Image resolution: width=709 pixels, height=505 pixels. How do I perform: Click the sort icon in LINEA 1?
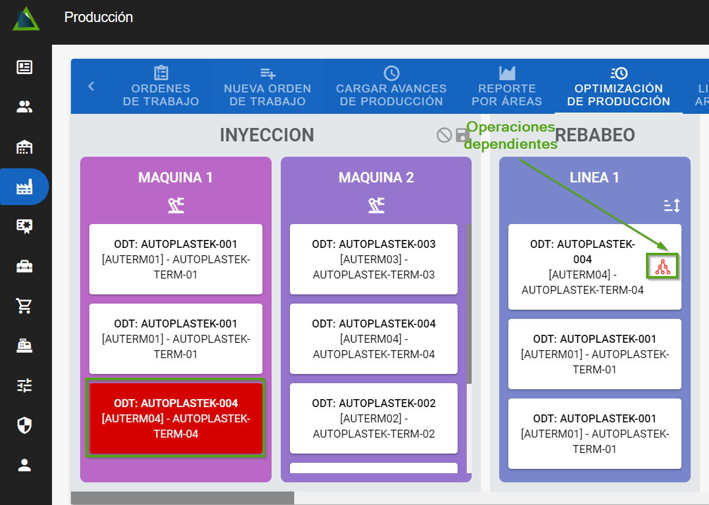(x=672, y=206)
